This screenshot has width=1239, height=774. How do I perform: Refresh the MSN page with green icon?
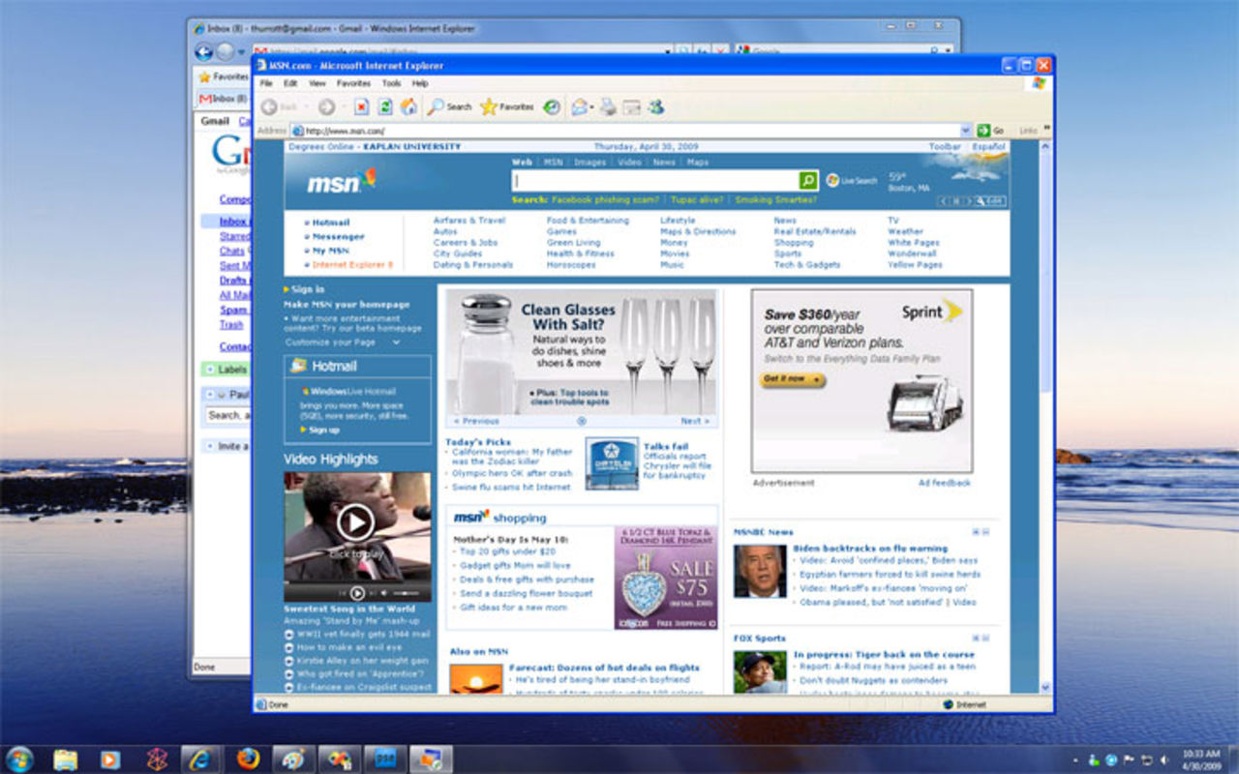(x=385, y=107)
